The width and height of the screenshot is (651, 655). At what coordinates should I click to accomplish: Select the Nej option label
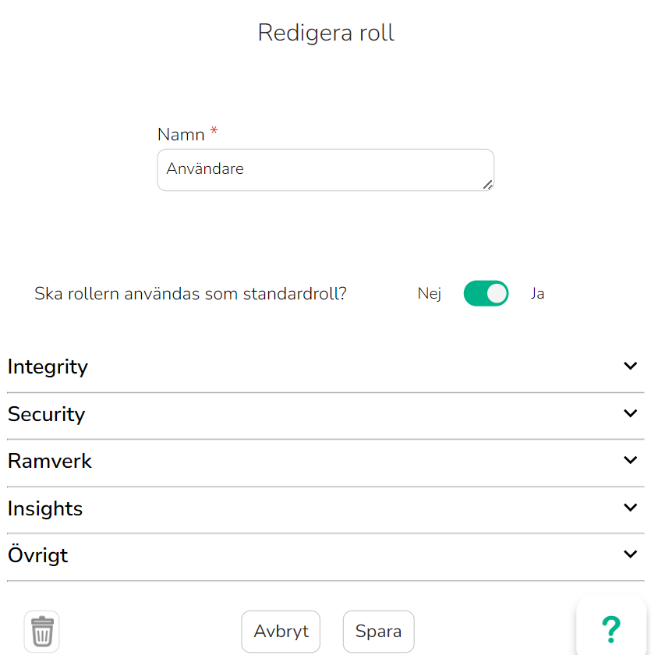(x=430, y=294)
